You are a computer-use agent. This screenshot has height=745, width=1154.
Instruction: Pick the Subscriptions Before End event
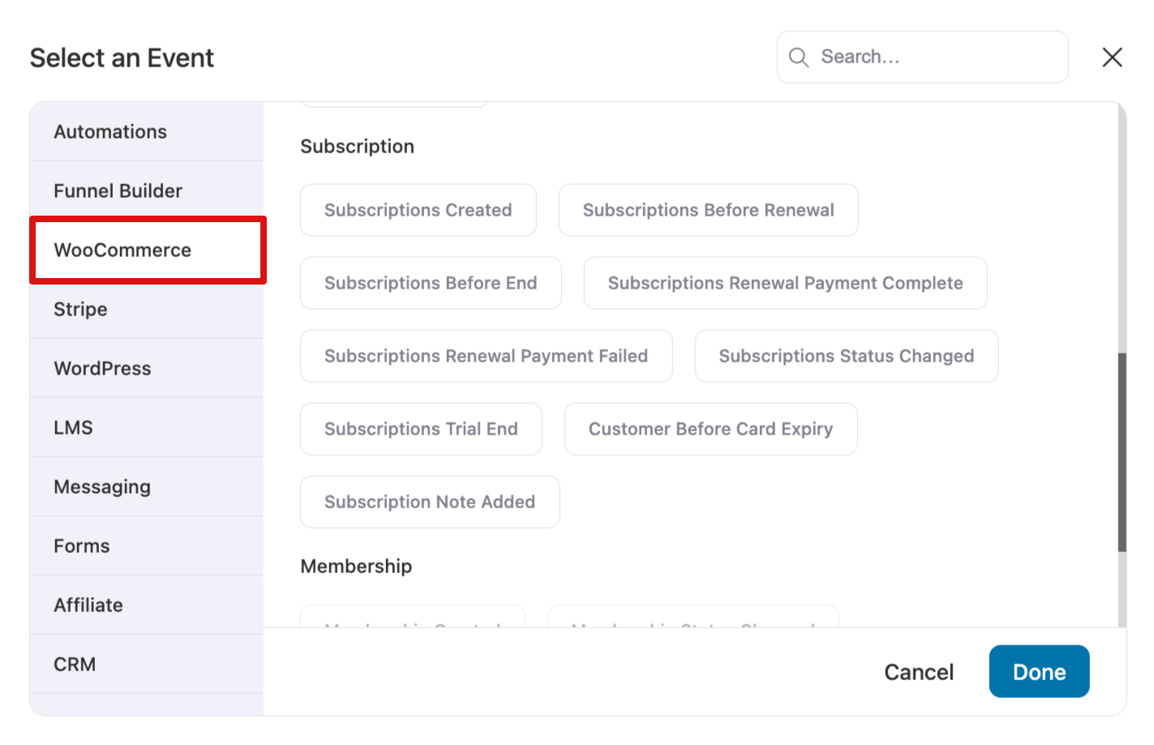pyautogui.click(x=431, y=283)
